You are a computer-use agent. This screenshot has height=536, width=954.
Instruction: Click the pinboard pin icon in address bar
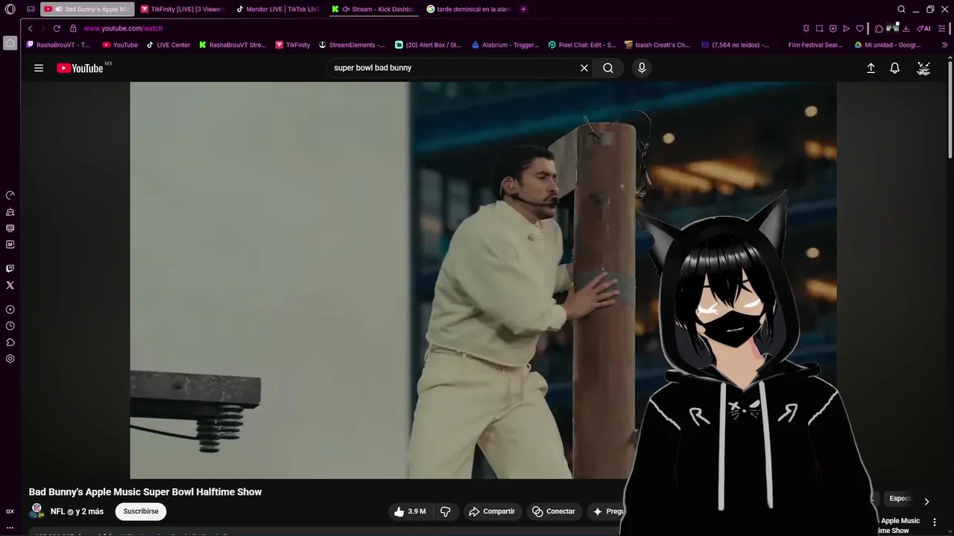pyautogui.click(x=806, y=28)
